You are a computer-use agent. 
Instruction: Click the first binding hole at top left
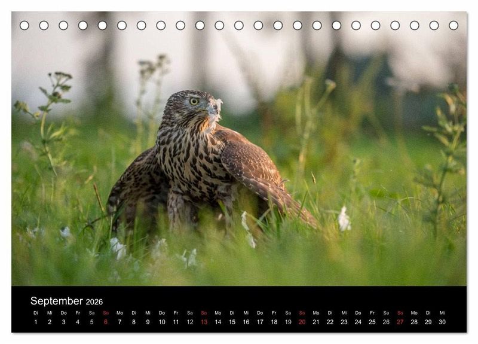[x=24, y=25]
